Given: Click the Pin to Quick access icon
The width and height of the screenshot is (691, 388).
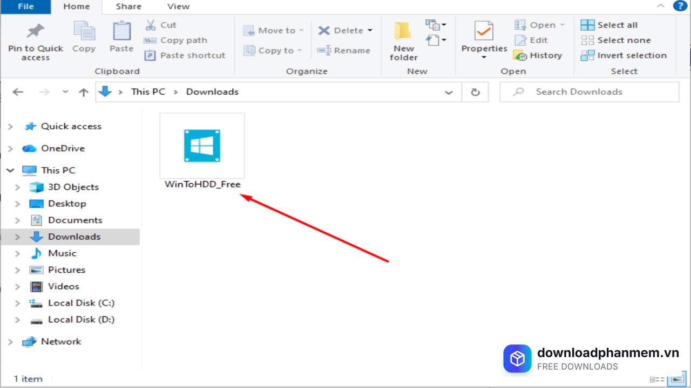Looking at the screenshot, I should [36, 31].
